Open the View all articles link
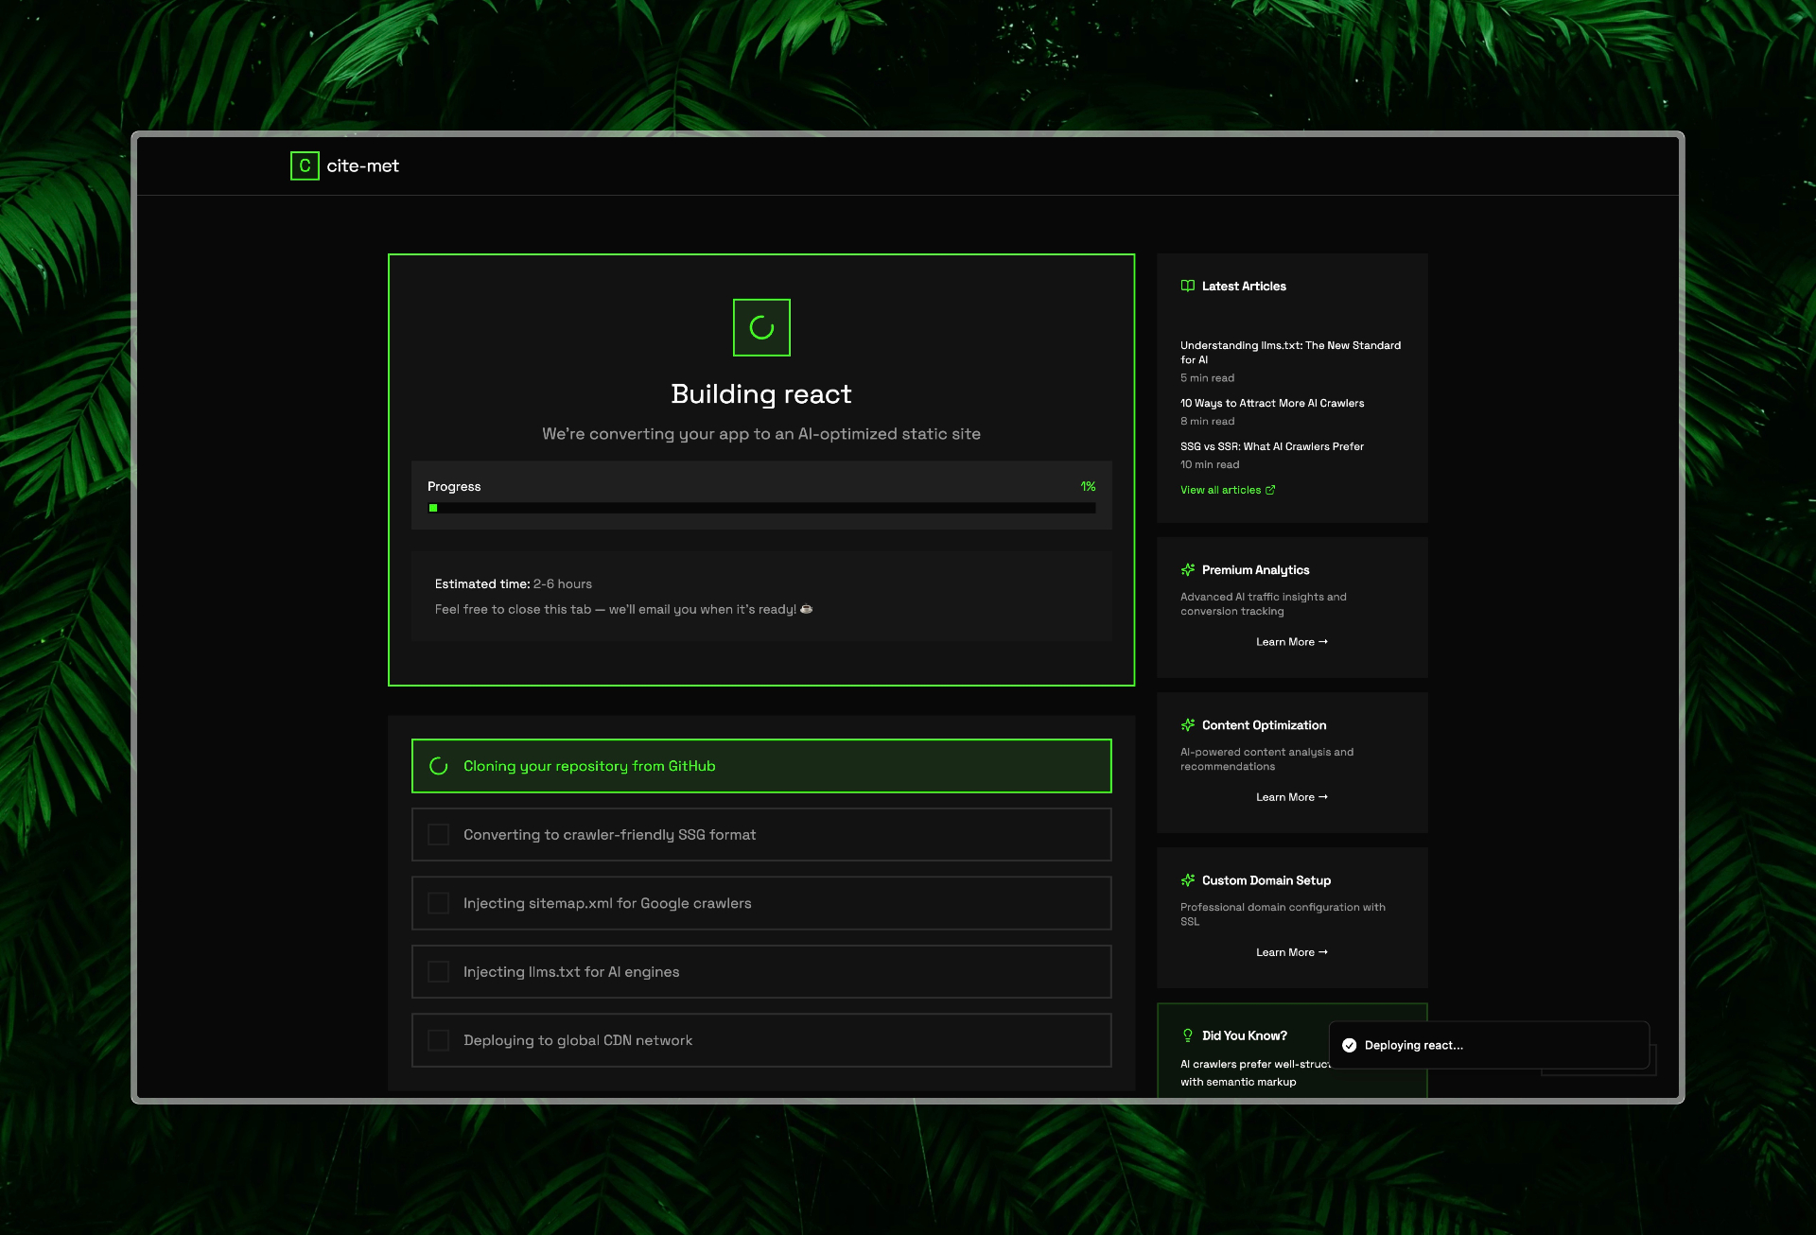This screenshot has width=1816, height=1235. click(x=1227, y=490)
